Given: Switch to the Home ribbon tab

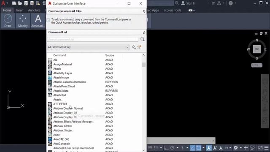Looking at the screenshot, I should click(x=7, y=10).
